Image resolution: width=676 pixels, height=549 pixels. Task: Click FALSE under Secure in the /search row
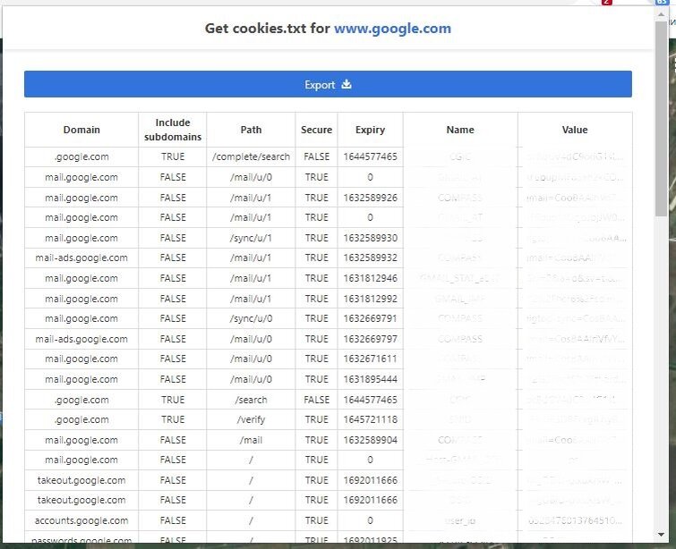pos(316,400)
